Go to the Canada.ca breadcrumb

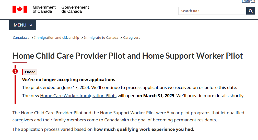tap(21, 38)
